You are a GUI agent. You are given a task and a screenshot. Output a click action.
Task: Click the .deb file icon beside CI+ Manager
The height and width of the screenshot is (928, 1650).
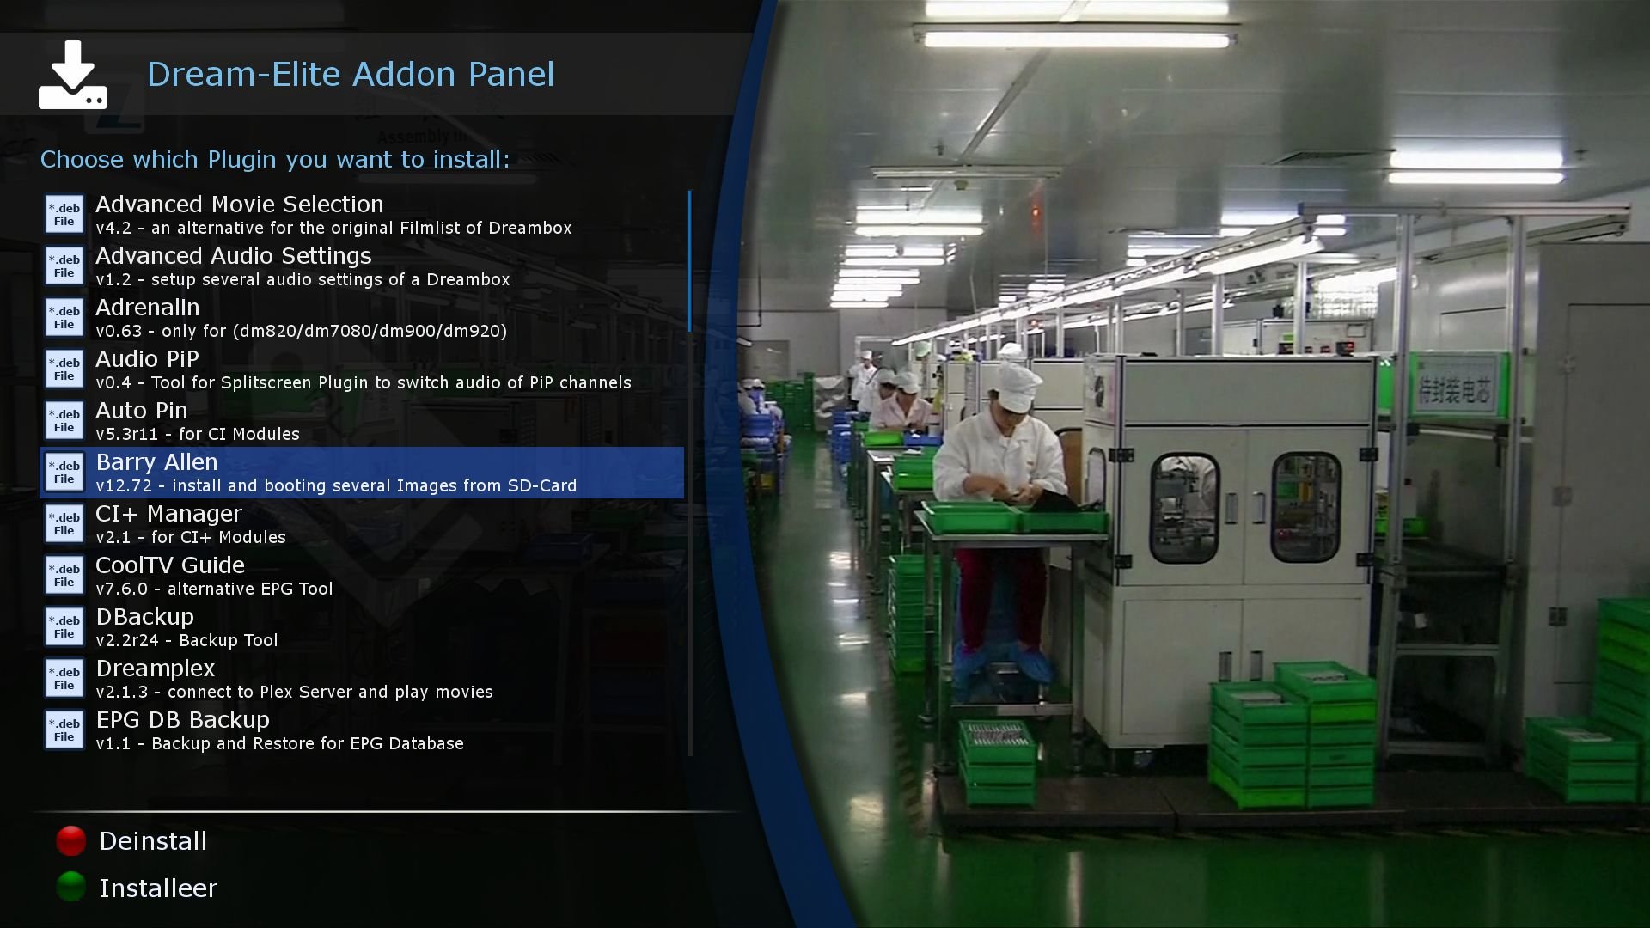(64, 524)
